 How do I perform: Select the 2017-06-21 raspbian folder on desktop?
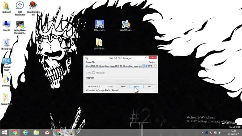[100, 44]
